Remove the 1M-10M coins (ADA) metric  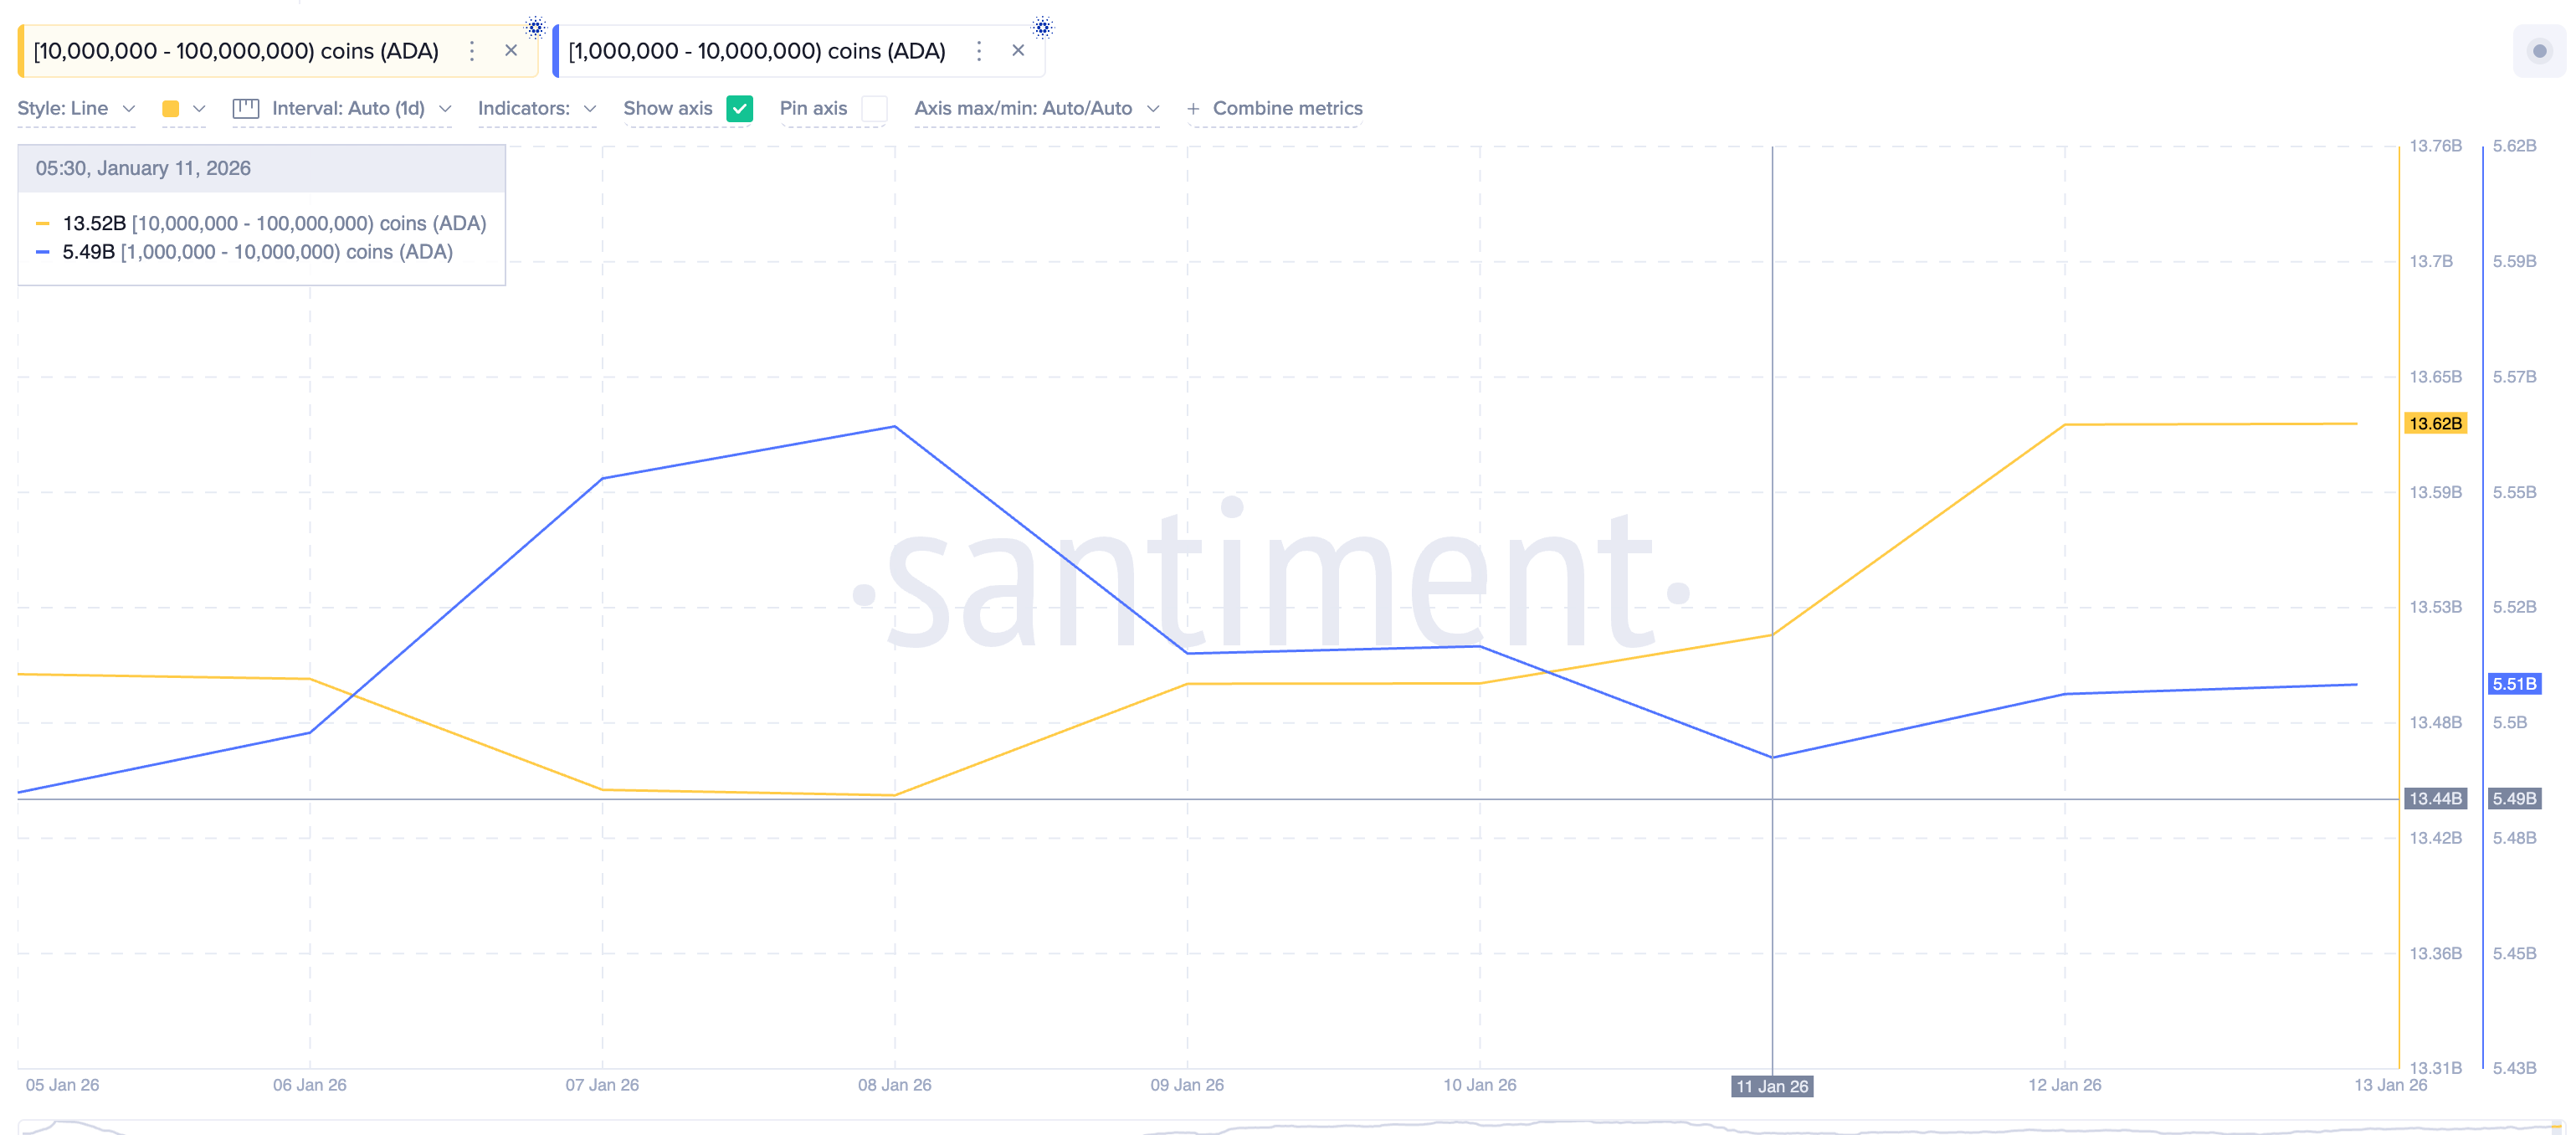point(1018,51)
